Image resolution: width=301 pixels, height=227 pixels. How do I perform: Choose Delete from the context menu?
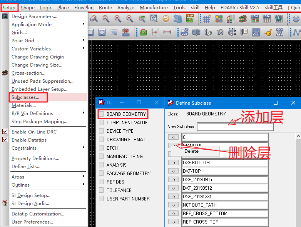pyautogui.click(x=195, y=151)
